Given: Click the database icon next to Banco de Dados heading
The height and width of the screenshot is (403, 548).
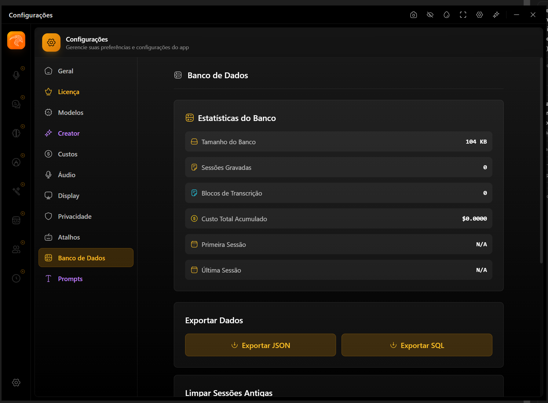Looking at the screenshot, I should pyautogui.click(x=178, y=75).
